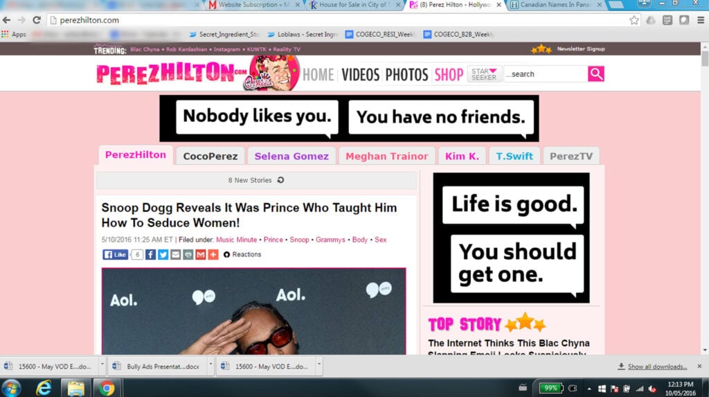The image size is (709, 397).
Task: Open the Star Seeker dropdown
Action: [484, 74]
